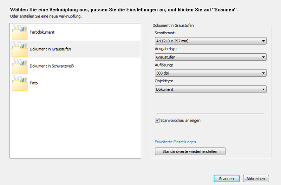The image size is (281, 185).
Task: Click the Scanvorschau anzeigen label text
Action: (180, 121)
